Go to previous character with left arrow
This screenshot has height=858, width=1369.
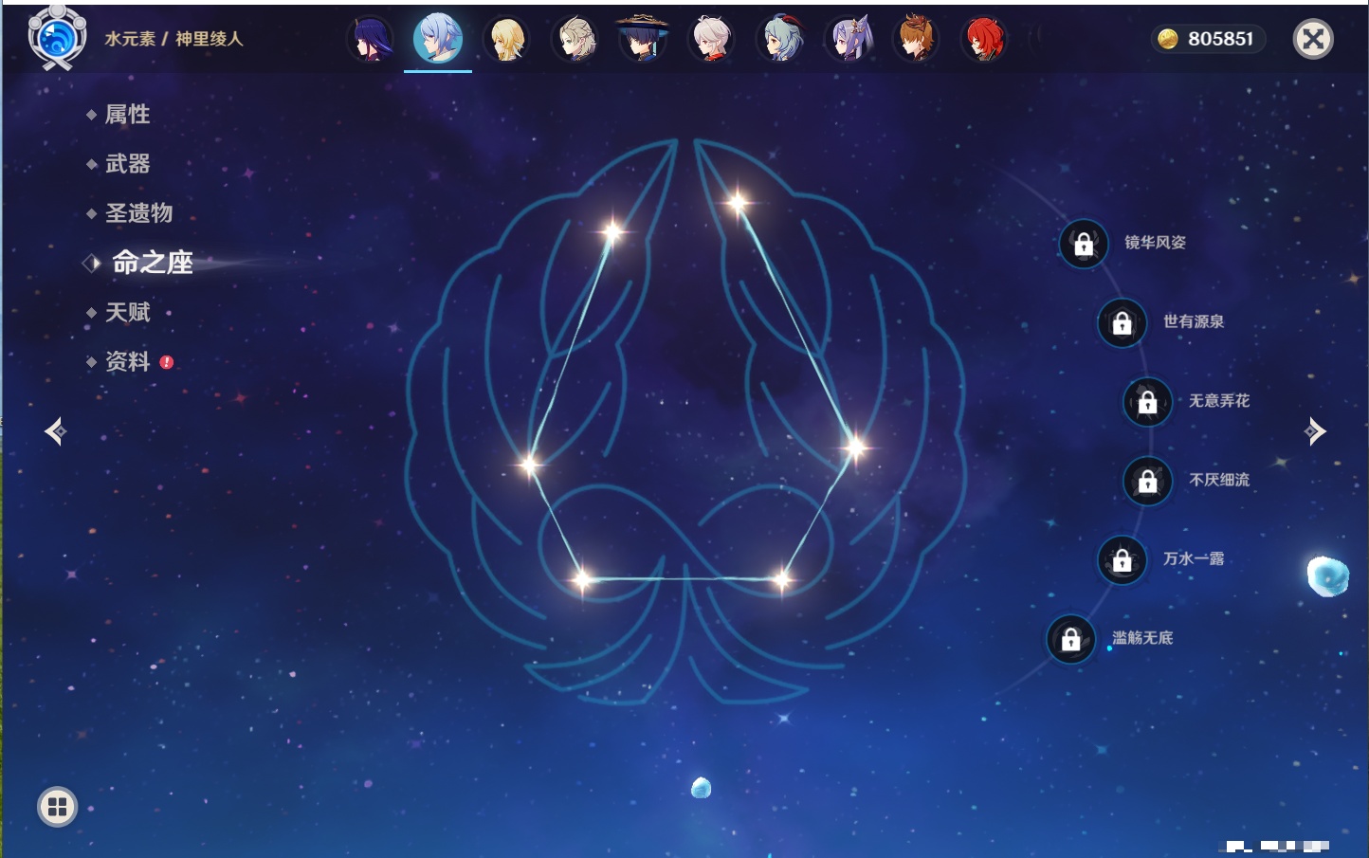pyautogui.click(x=55, y=431)
